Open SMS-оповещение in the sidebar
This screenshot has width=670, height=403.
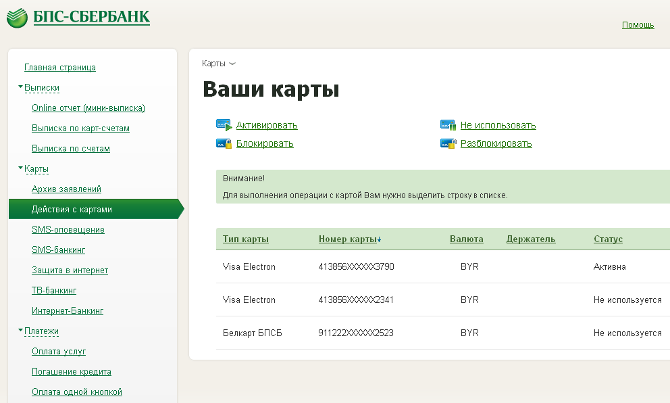click(68, 230)
